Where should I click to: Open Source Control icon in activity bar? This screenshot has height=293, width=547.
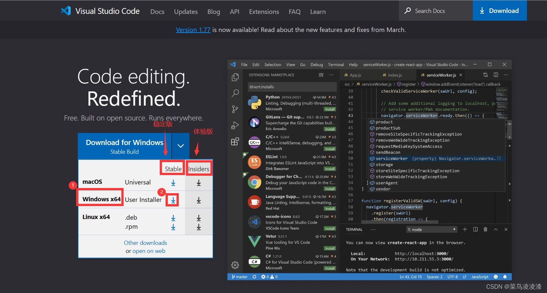point(235,109)
